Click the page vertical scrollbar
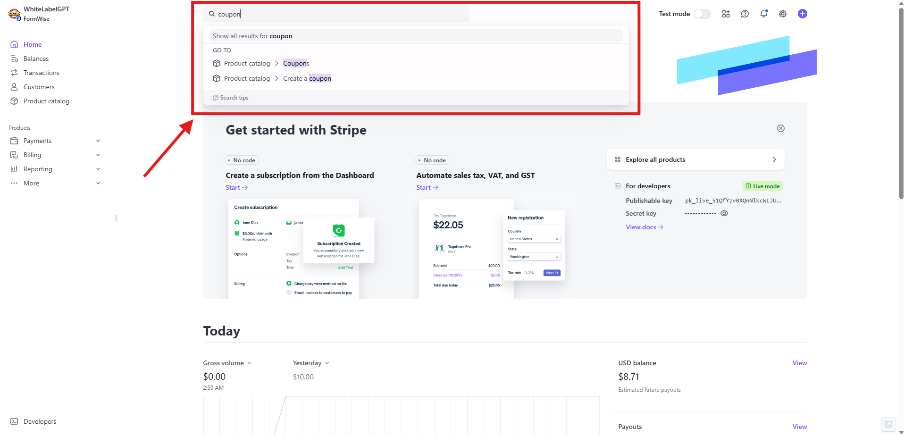The image size is (904, 436). 901,104
